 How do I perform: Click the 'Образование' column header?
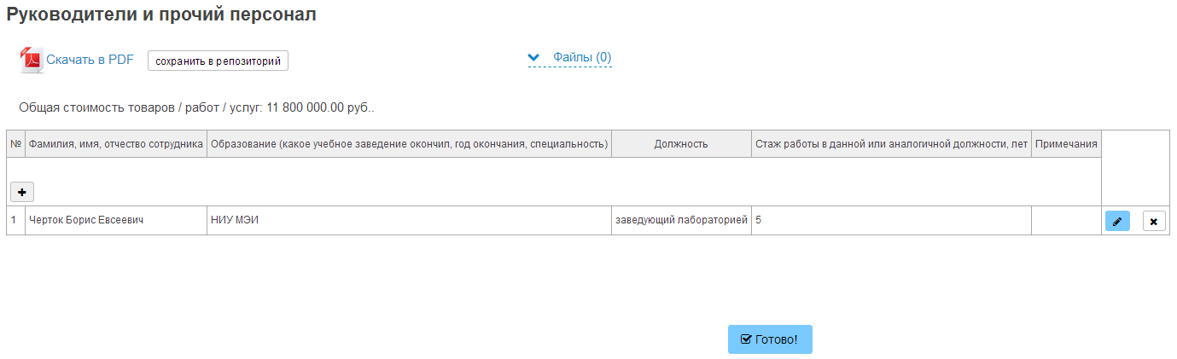(409, 144)
